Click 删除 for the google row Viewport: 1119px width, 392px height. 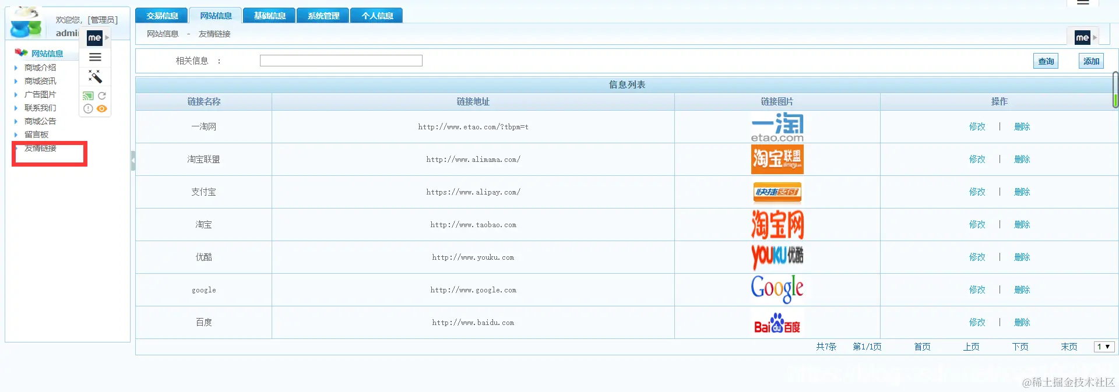click(1022, 289)
